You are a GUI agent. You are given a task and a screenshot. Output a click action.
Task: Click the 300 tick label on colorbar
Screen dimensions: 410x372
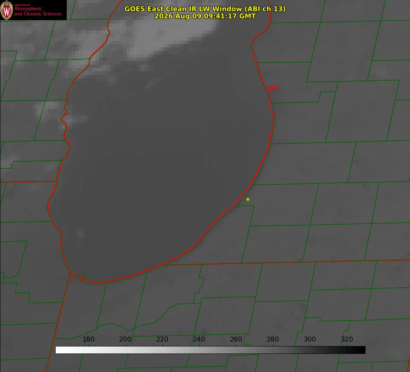click(x=309, y=339)
